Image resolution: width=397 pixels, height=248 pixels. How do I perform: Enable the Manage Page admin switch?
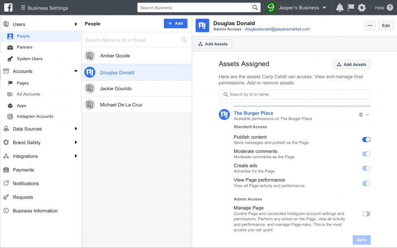coord(366,214)
